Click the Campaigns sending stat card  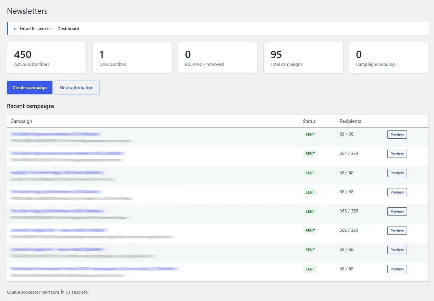click(x=389, y=58)
